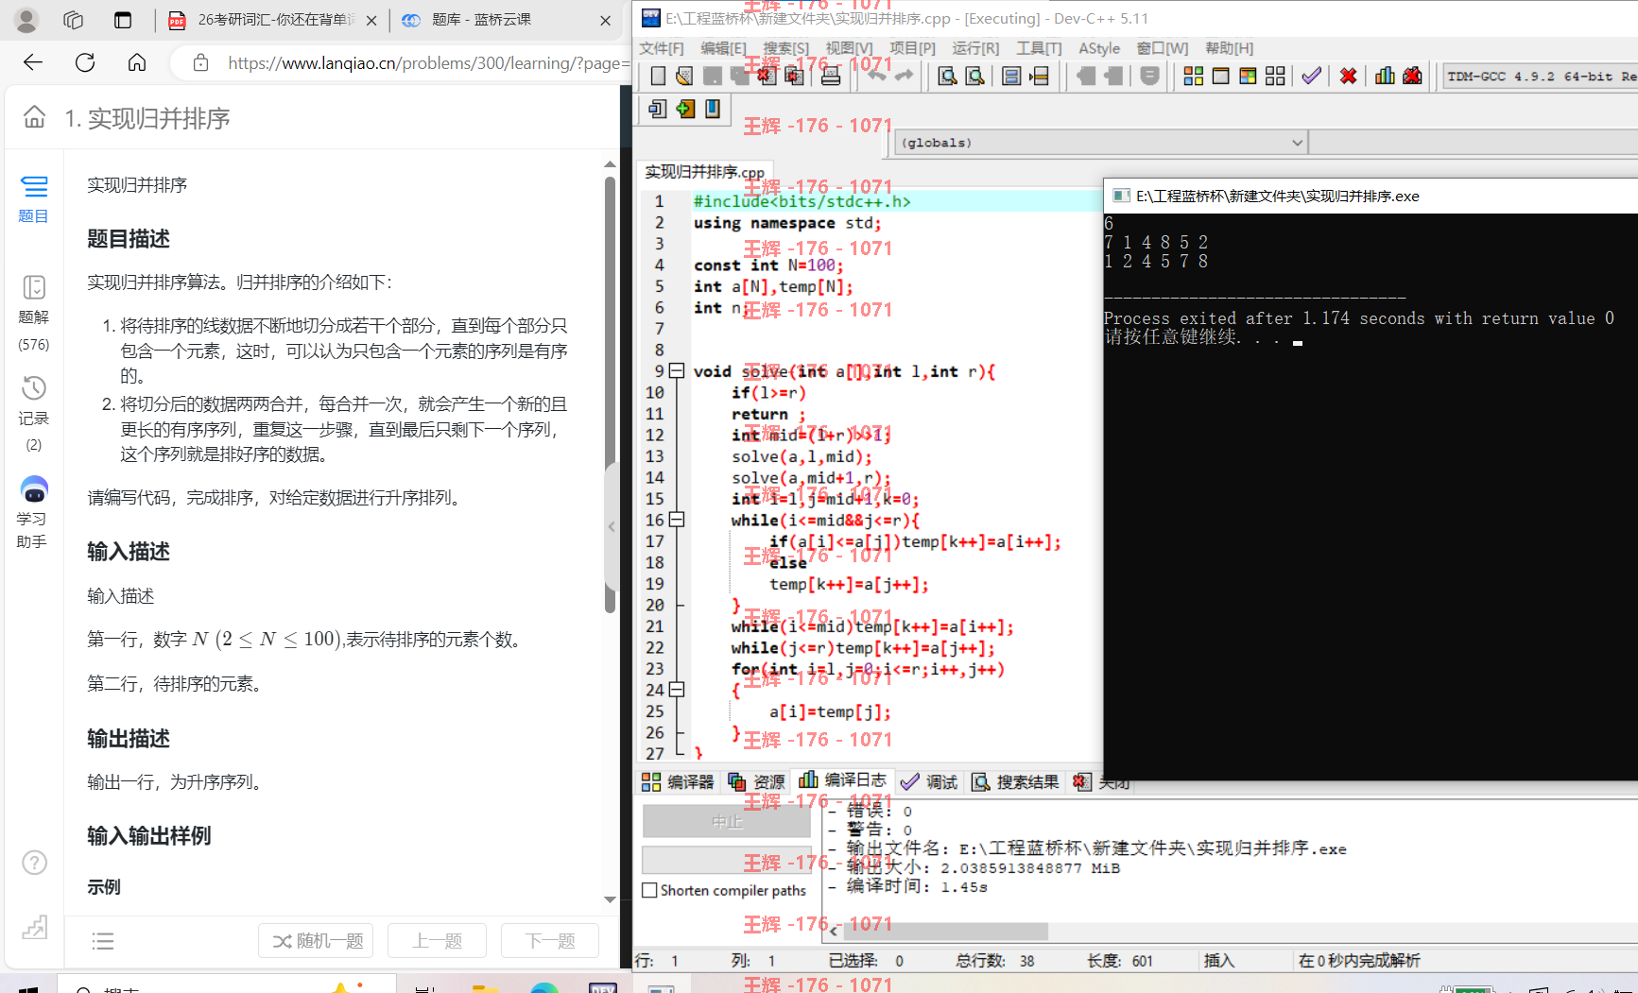Click the Go to line icon
The width and height of the screenshot is (1638, 993).
(x=1040, y=77)
